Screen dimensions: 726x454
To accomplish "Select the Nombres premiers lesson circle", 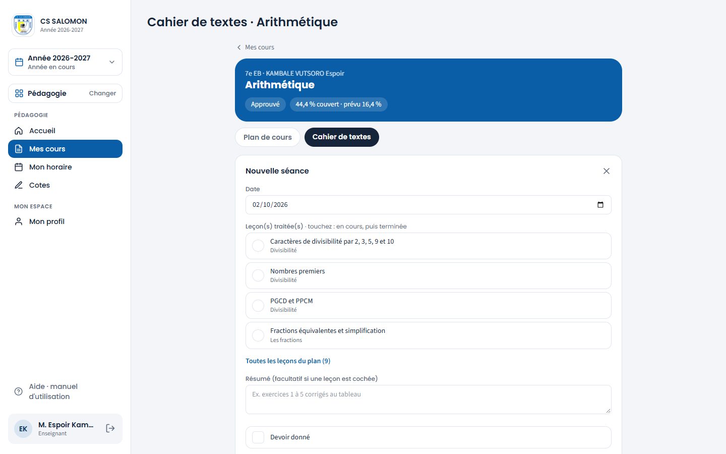I will pyautogui.click(x=258, y=275).
